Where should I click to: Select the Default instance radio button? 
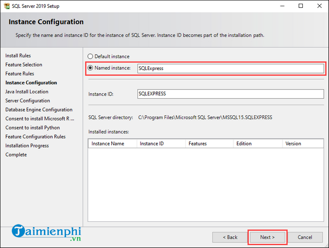[x=90, y=56]
